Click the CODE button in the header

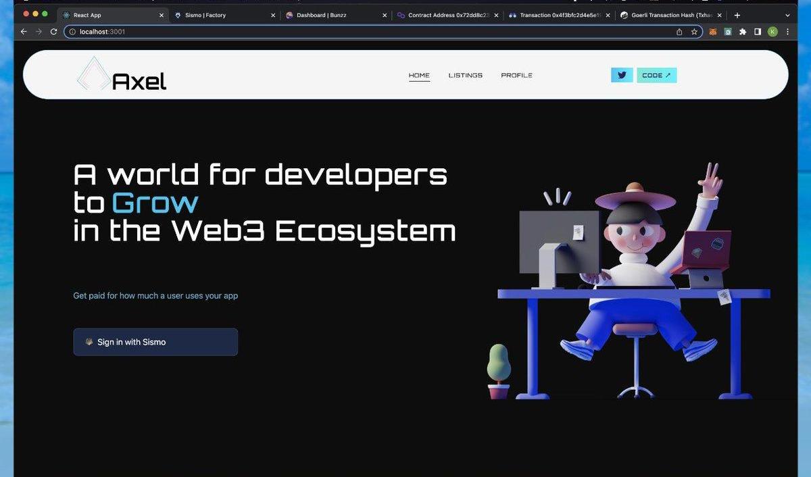coord(656,75)
